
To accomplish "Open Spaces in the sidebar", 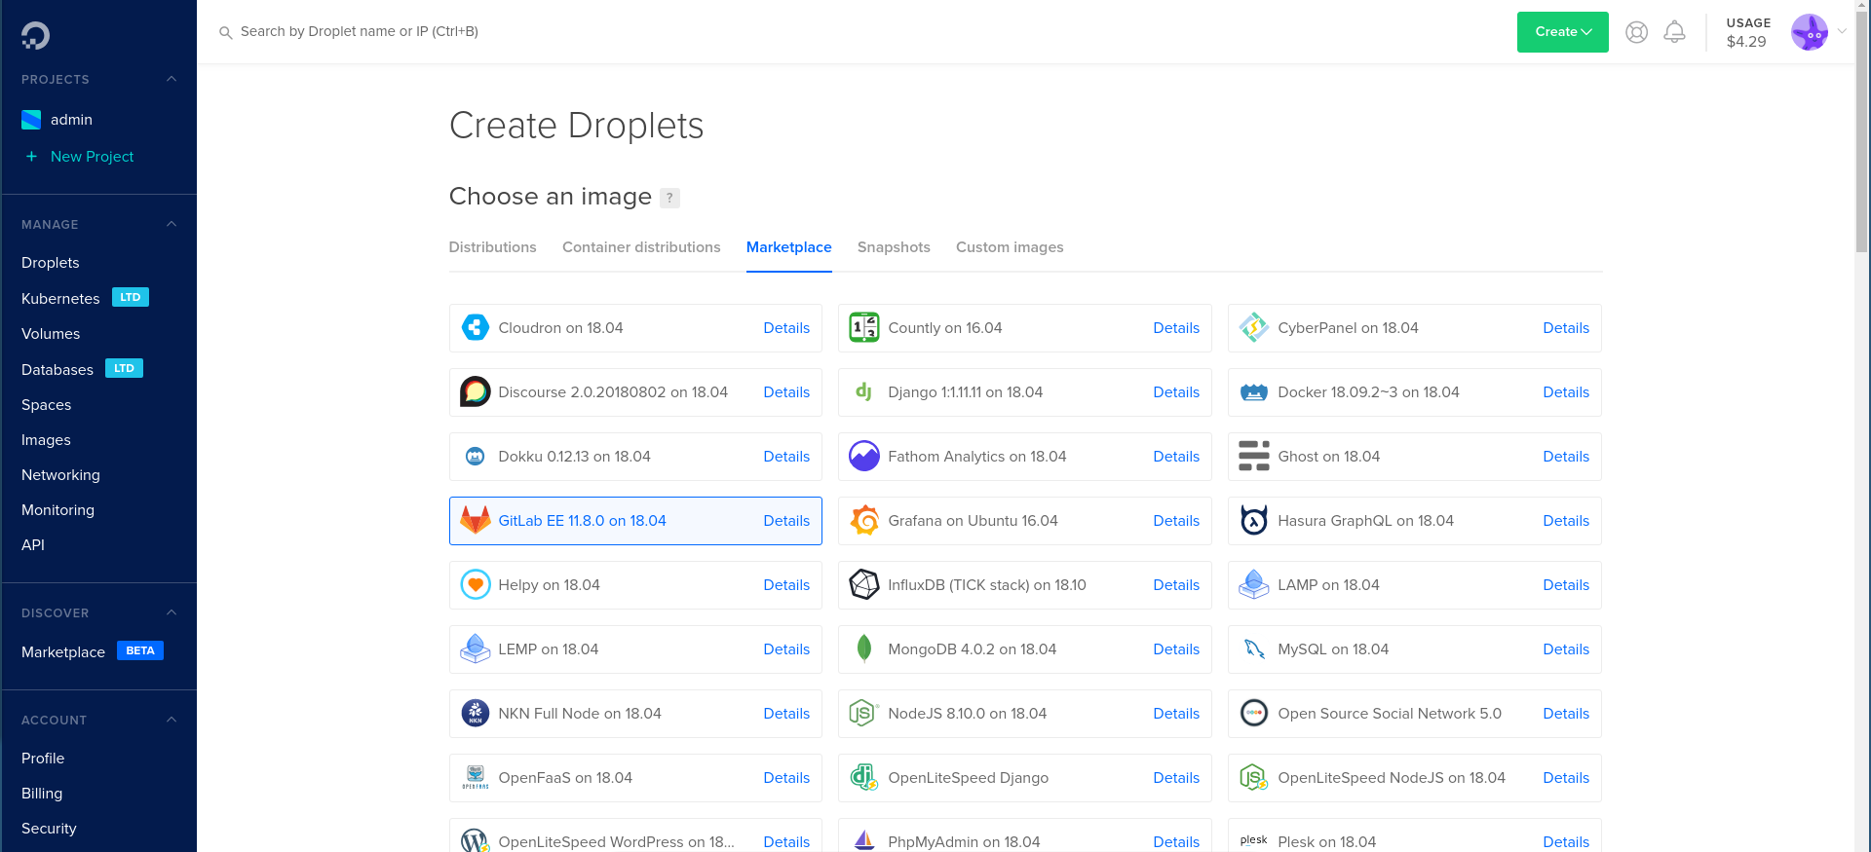I will pyautogui.click(x=47, y=405).
